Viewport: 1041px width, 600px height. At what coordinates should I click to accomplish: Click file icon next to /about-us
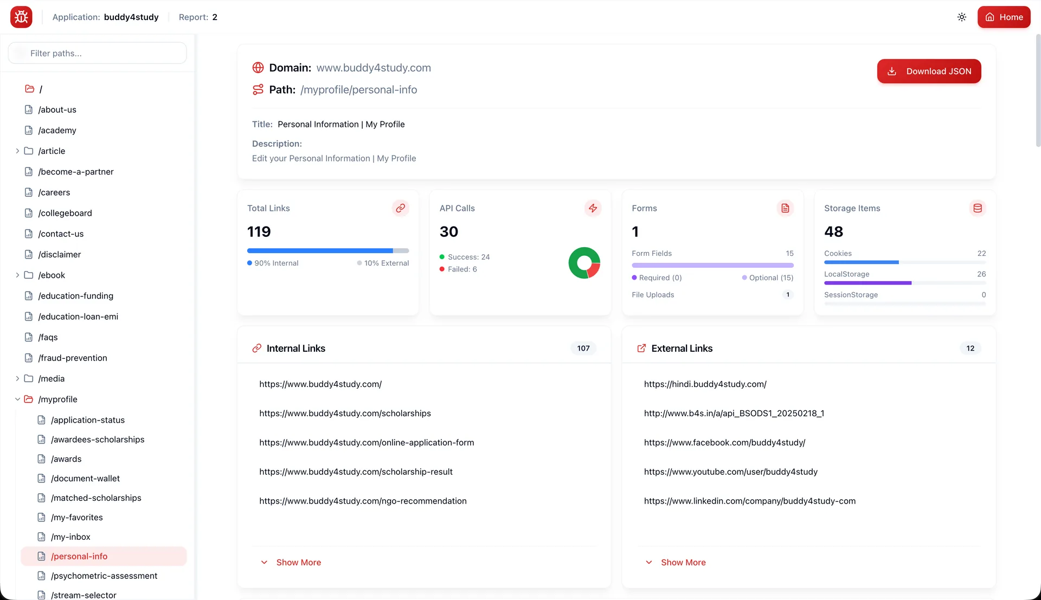tap(29, 109)
